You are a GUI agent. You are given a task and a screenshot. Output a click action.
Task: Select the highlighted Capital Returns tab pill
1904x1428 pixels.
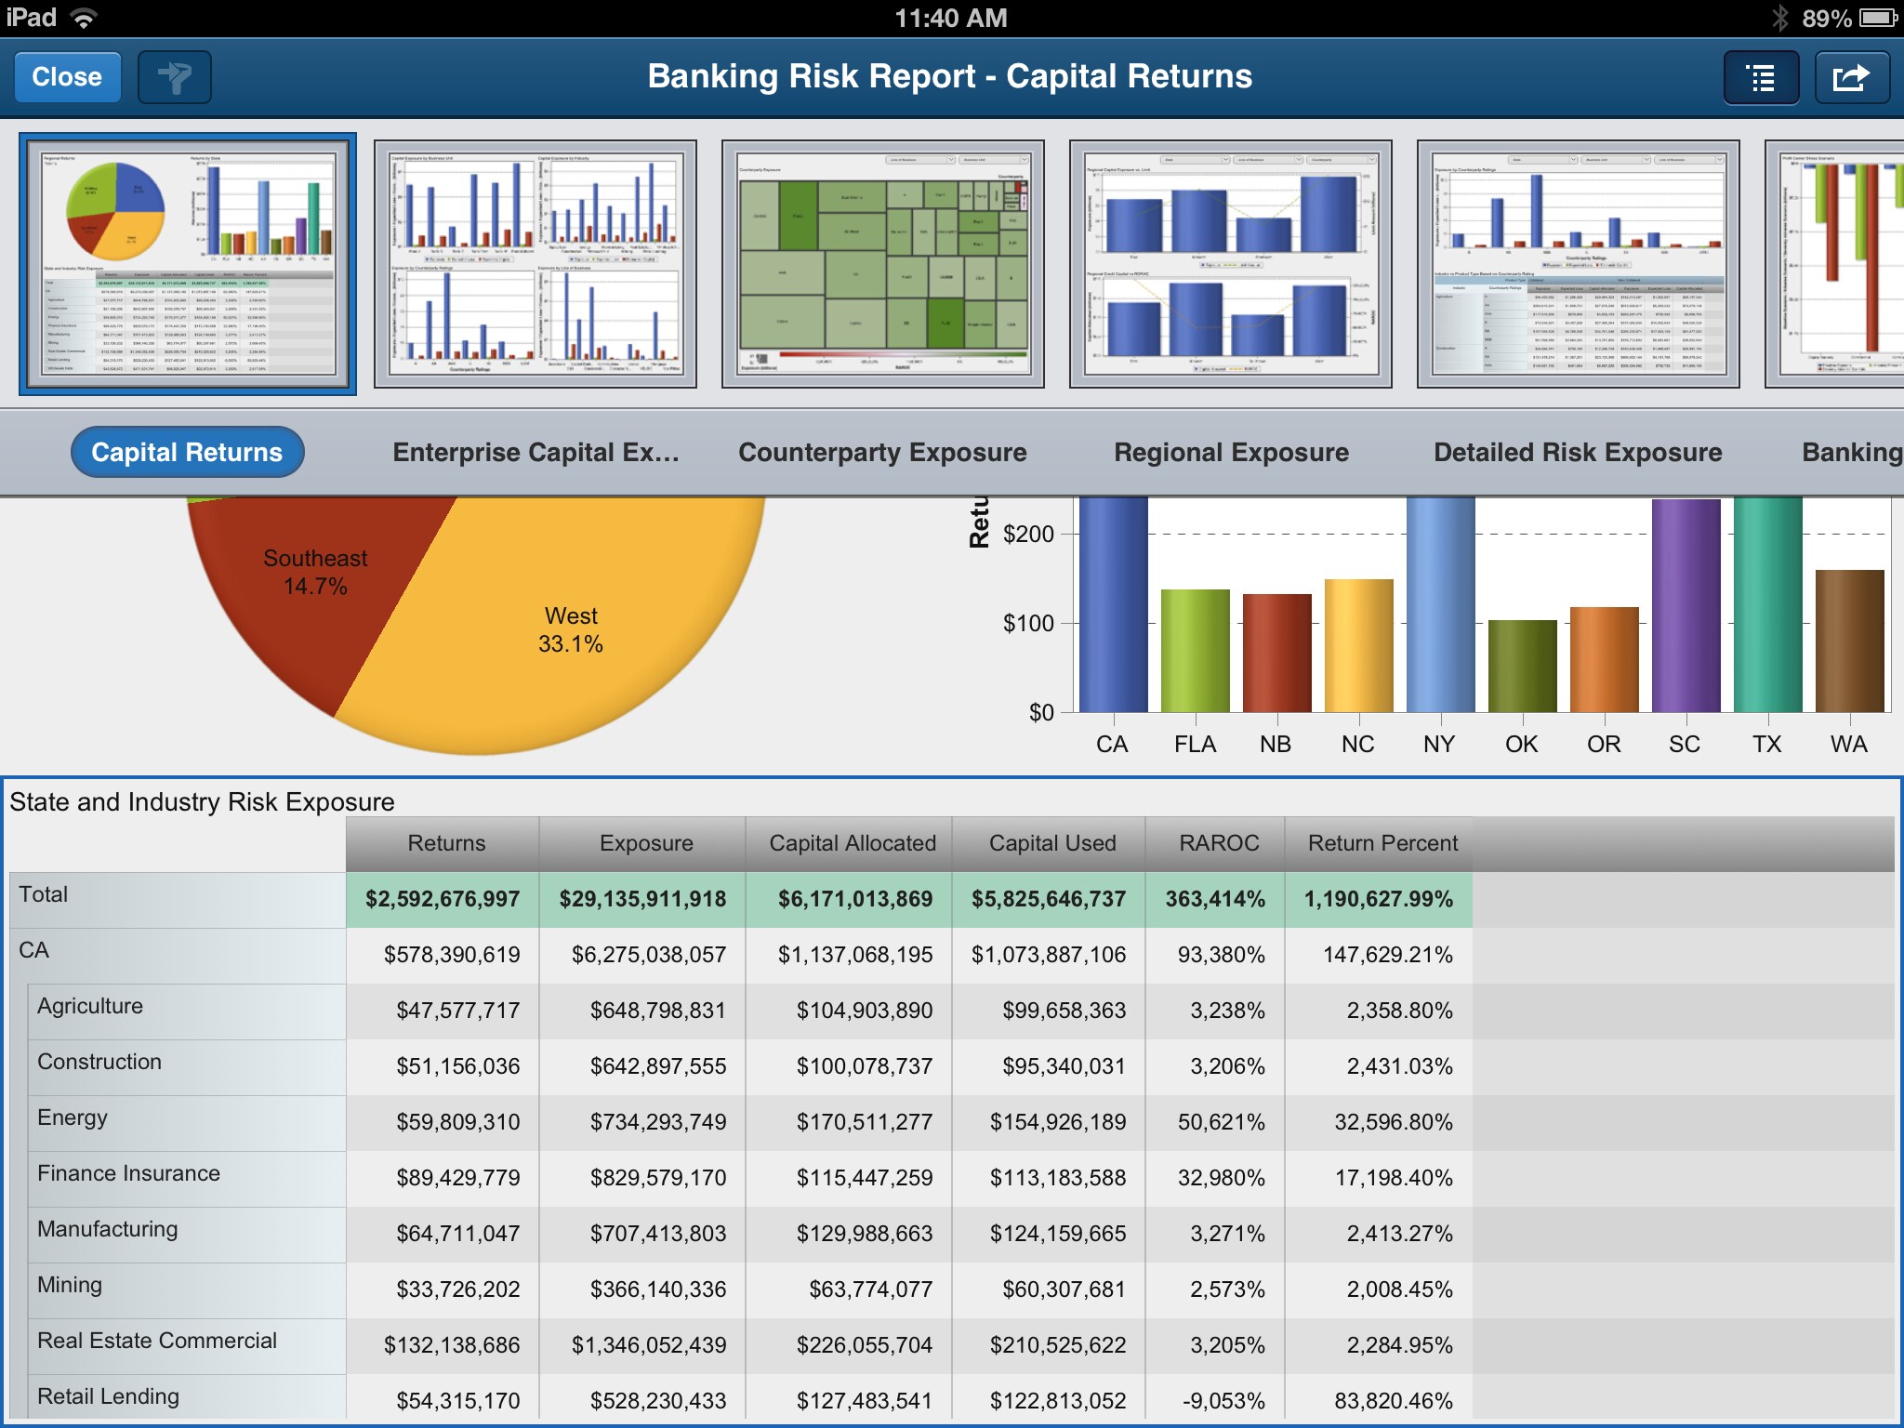(x=186, y=452)
